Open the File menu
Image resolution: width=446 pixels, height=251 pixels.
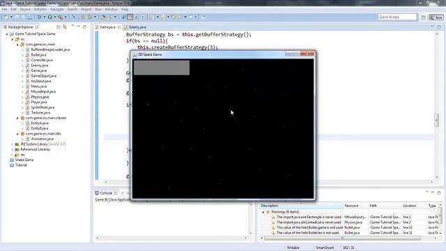tap(5, 9)
